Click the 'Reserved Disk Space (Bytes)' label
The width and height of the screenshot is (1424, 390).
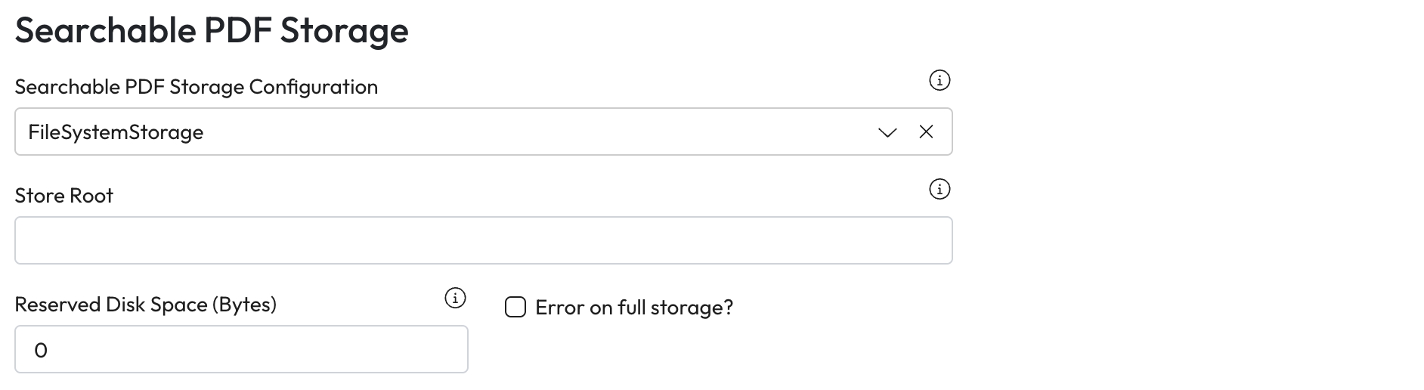tap(146, 305)
